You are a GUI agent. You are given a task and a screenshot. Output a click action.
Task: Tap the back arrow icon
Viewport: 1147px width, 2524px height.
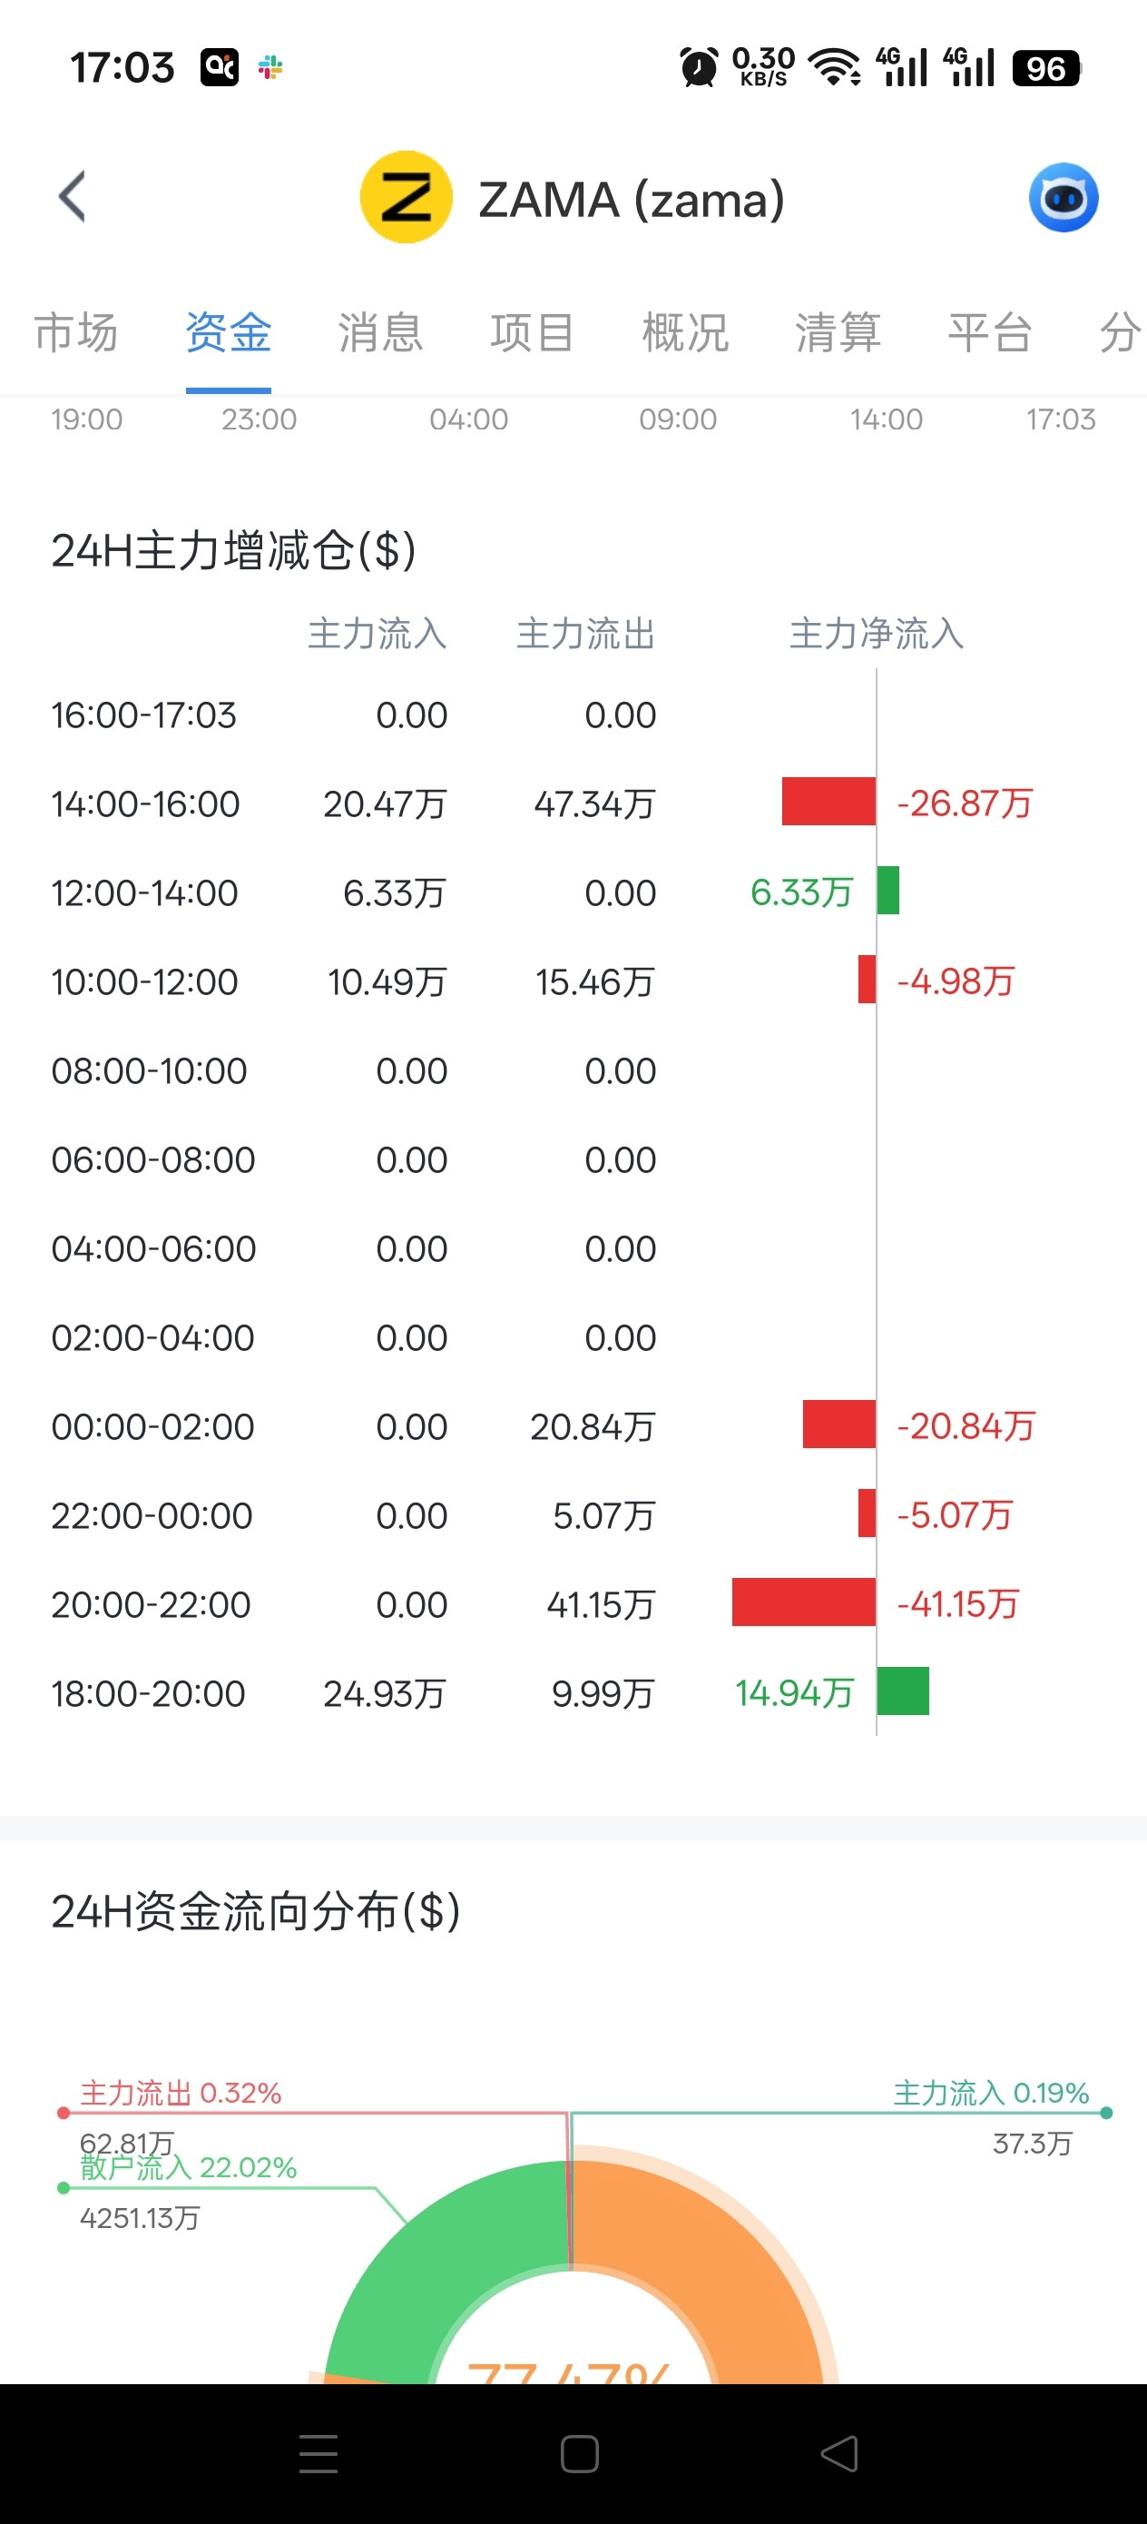point(73,197)
